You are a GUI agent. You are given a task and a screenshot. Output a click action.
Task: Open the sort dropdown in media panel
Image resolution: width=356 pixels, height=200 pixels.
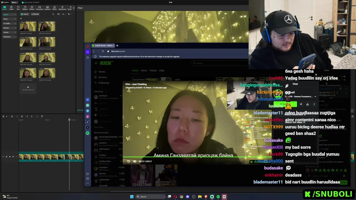click(x=64, y=14)
